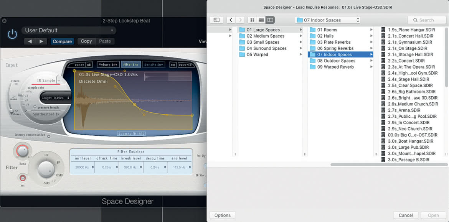The width and height of the screenshot is (449, 222).
Task: Toggle the filter on button
Action: [22, 178]
